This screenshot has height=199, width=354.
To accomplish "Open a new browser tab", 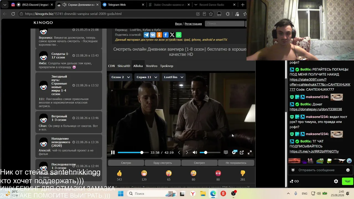I will click(243, 5).
